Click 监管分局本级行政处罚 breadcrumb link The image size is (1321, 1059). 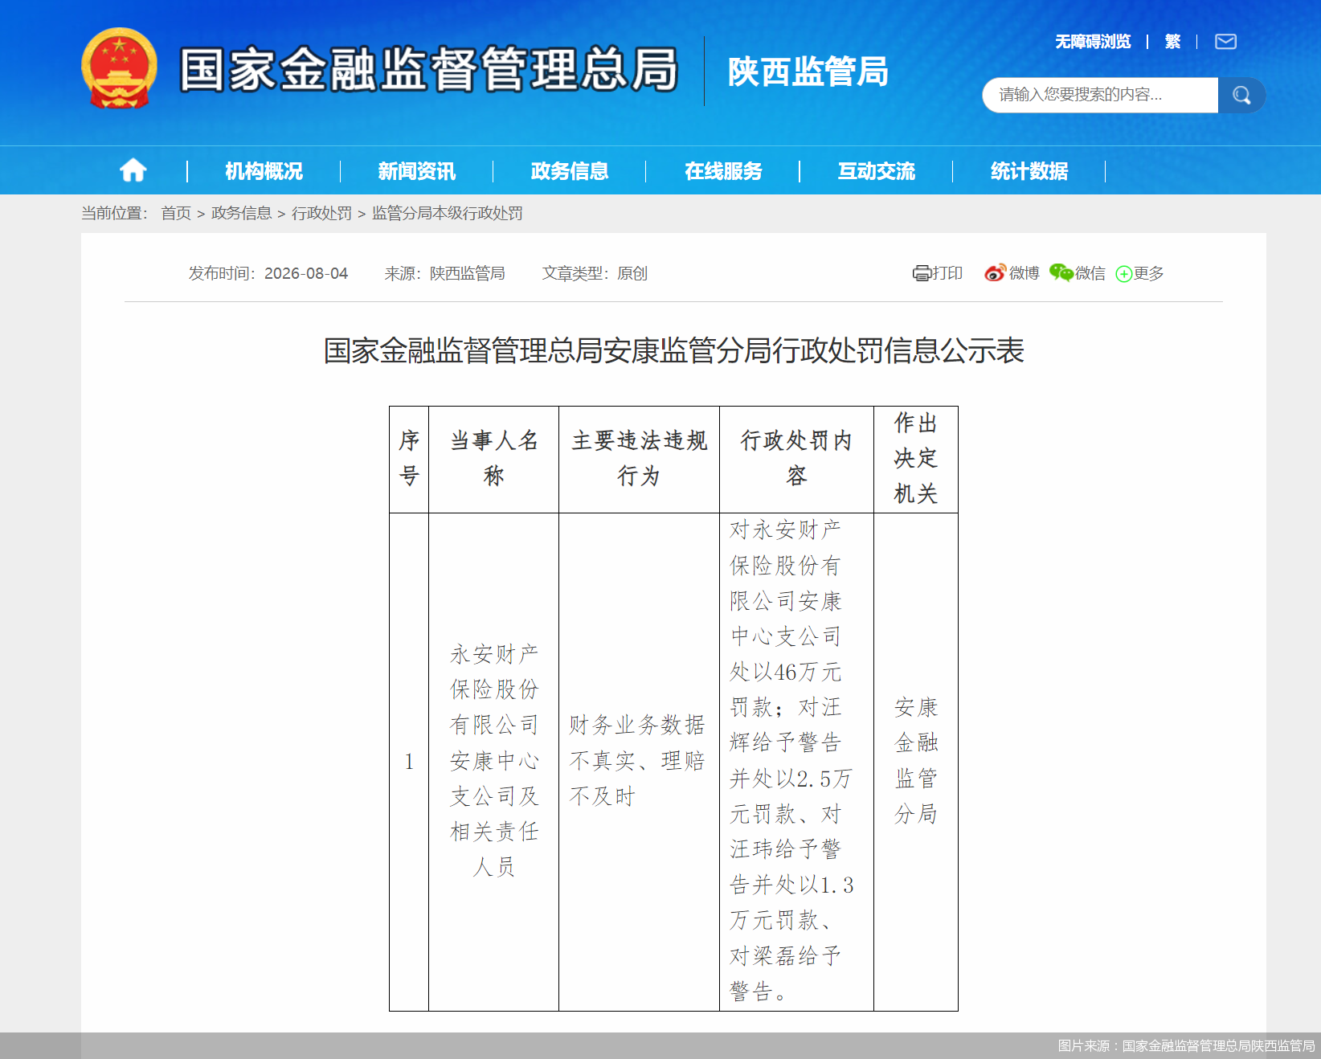(x=447, y=213)
